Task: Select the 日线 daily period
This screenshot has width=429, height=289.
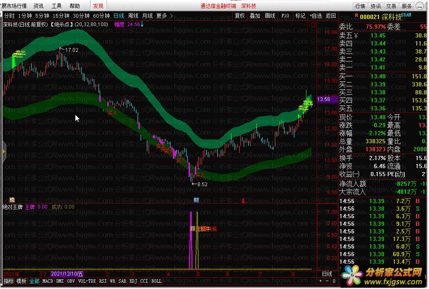Action: tap(119, 16)
